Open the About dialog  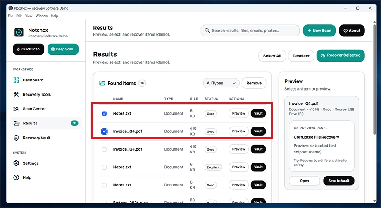click(352, 31)
